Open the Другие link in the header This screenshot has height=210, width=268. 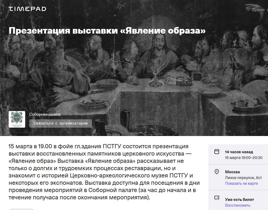click(258, 10)
